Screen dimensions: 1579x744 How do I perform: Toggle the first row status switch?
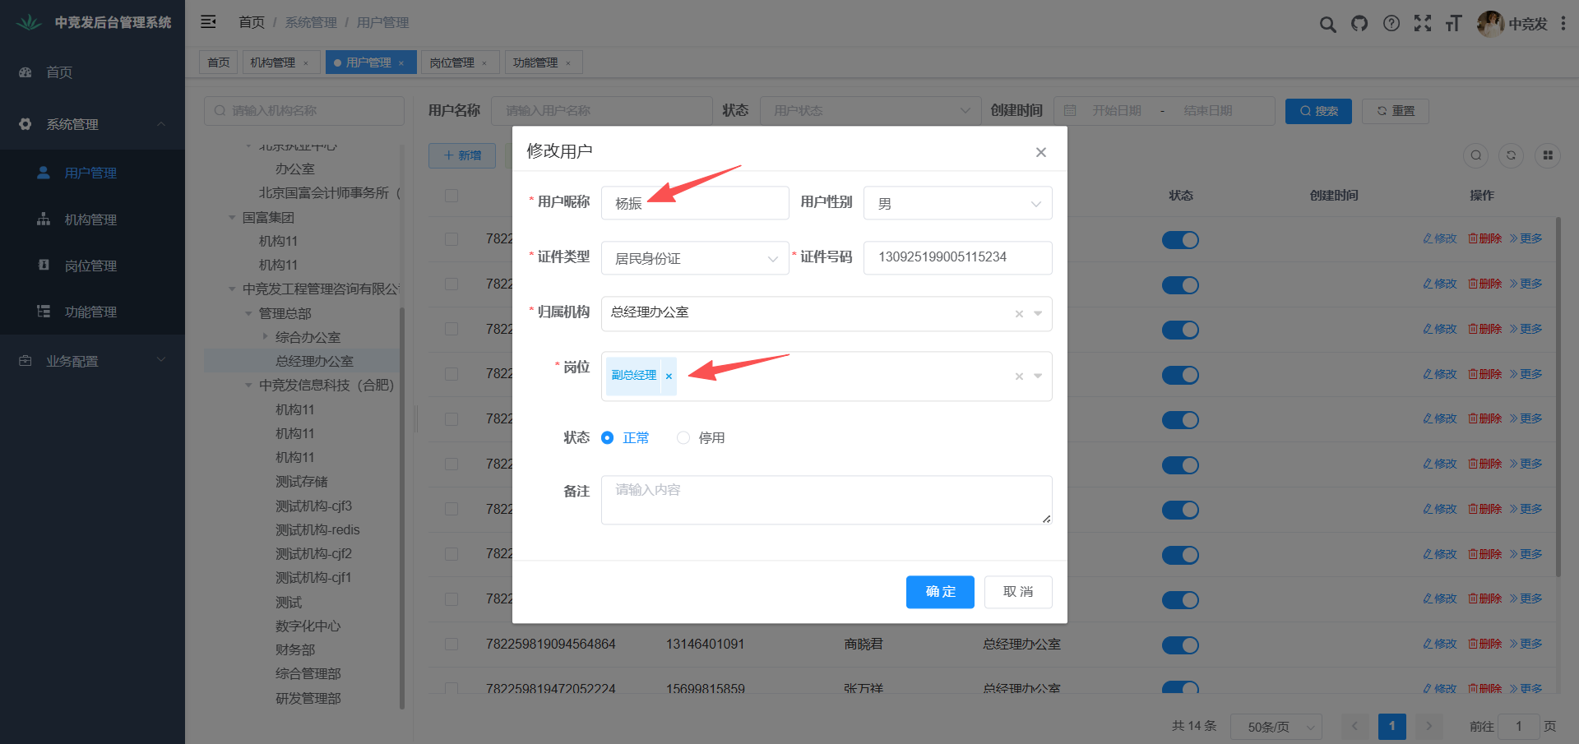(x=1180, y=240)
